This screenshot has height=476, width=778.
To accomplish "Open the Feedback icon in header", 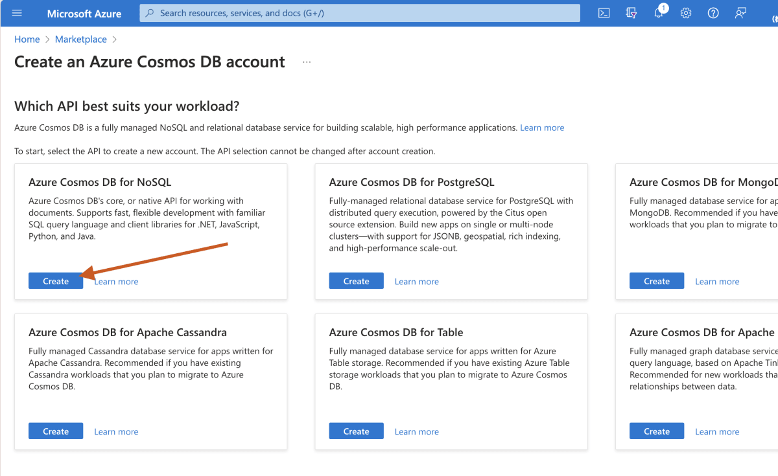I will 740,13.
